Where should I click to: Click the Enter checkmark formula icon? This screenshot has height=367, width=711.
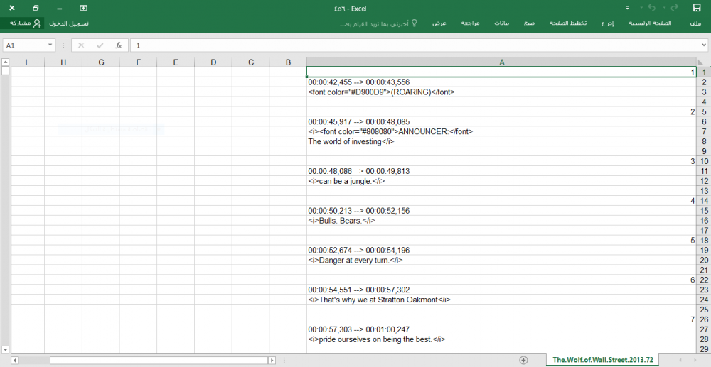point(100,45)
